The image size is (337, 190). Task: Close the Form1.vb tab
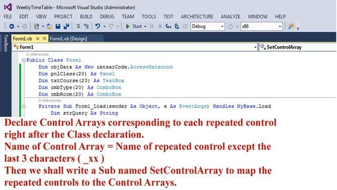pos(44,39)
